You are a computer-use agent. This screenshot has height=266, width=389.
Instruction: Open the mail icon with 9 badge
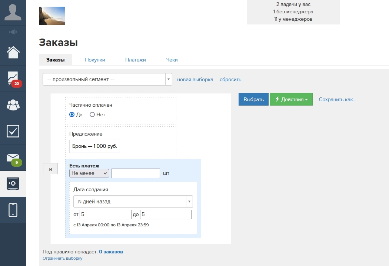(x=13, y=158)
